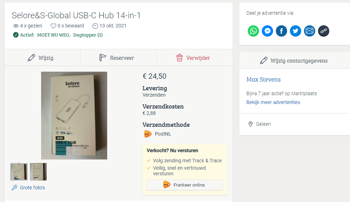The height and width of the screenshot is (202, 350).
Task: Click the Wijzig pencil icon
Action: coord(32,58)
